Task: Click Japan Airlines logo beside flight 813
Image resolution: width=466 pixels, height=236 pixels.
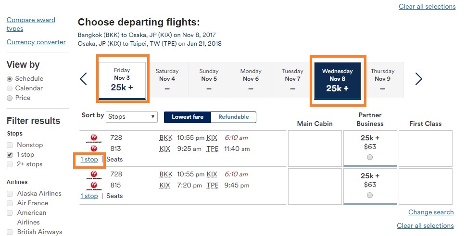Action: (x=94, y=149)
